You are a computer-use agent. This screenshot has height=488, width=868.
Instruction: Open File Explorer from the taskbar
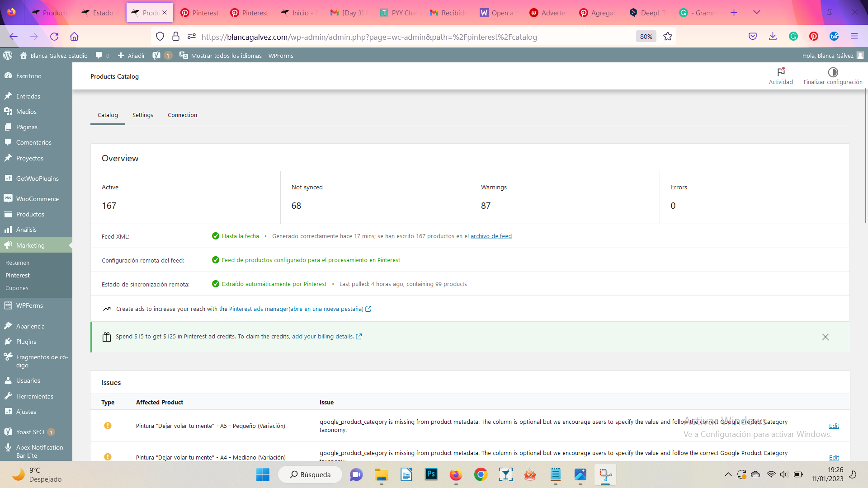click(381, 474)
